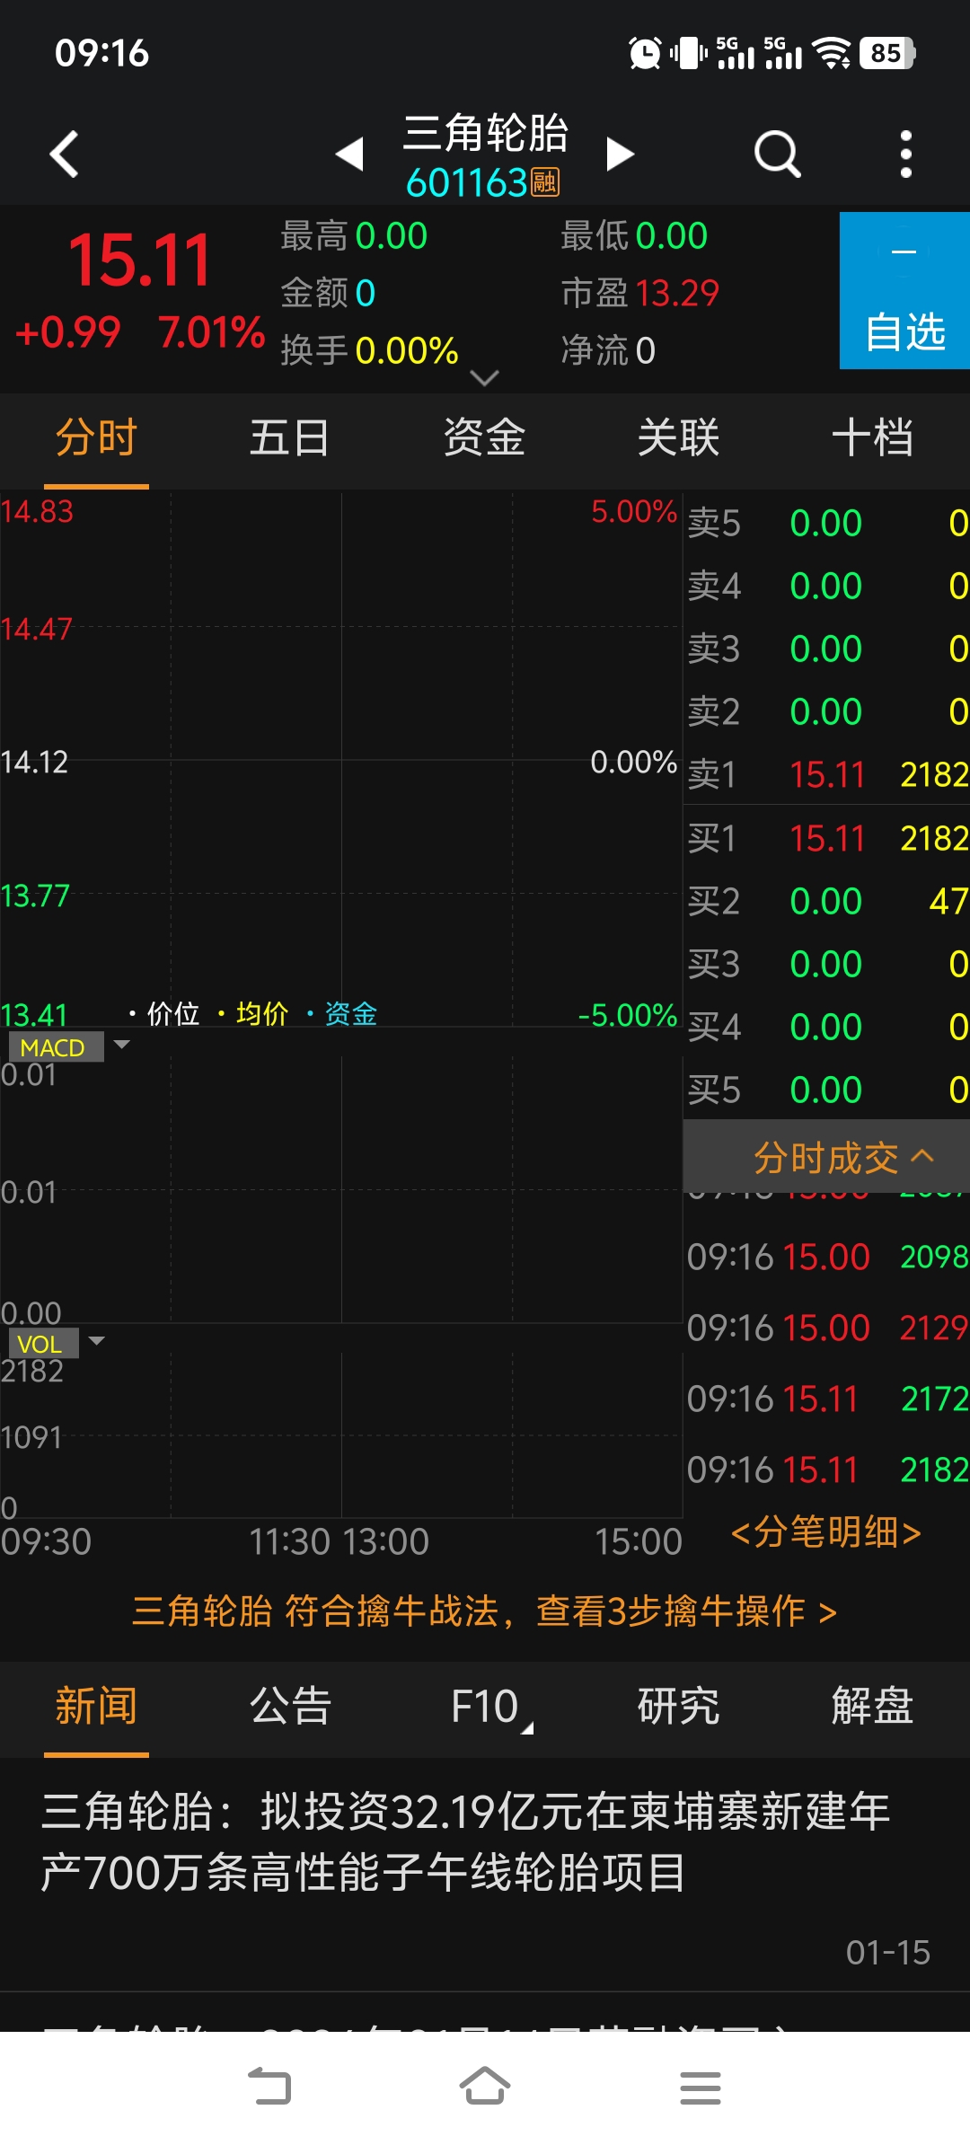Remove stock from 自选 watchlist
The height and width of the screenshot is (2145, 970).
coord(904,291)
